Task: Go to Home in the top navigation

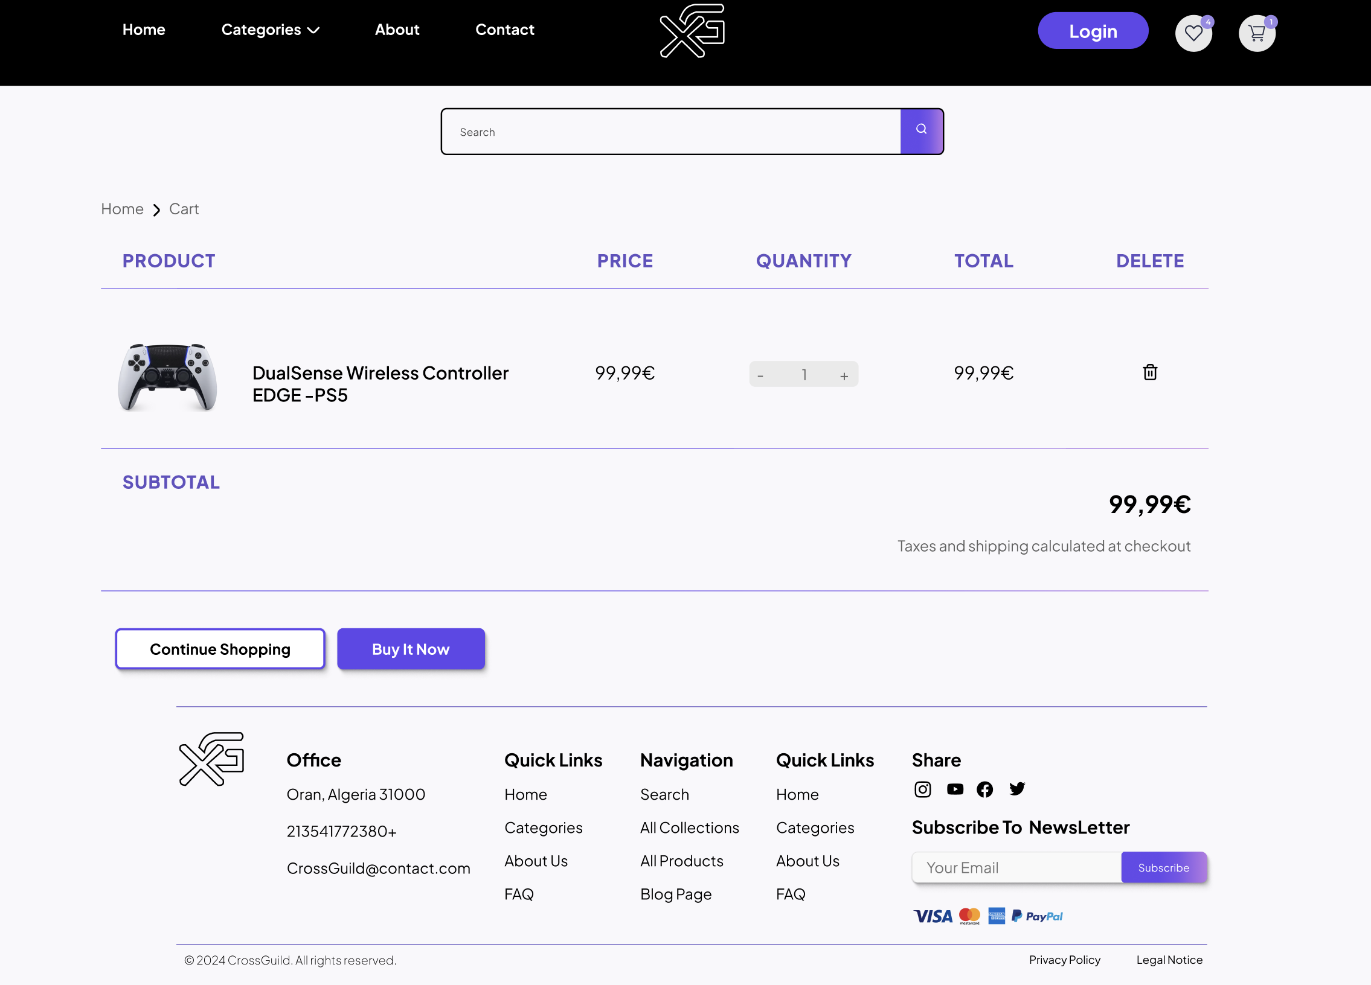Action: point(144,30)
